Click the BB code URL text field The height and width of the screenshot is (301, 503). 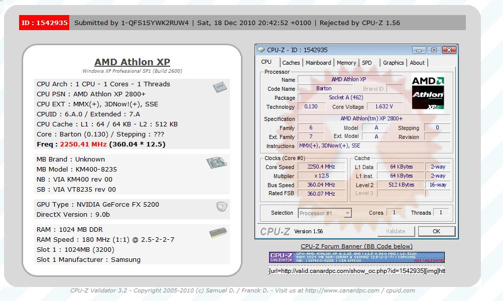point(357,271)
